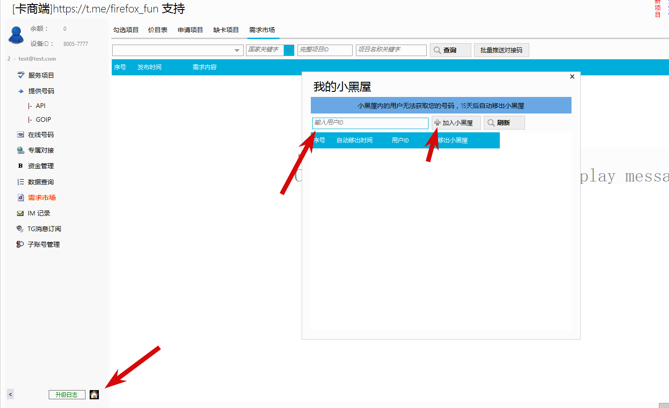
Task: Focus the 完整项目ID input field
Action: coord(325,50)
